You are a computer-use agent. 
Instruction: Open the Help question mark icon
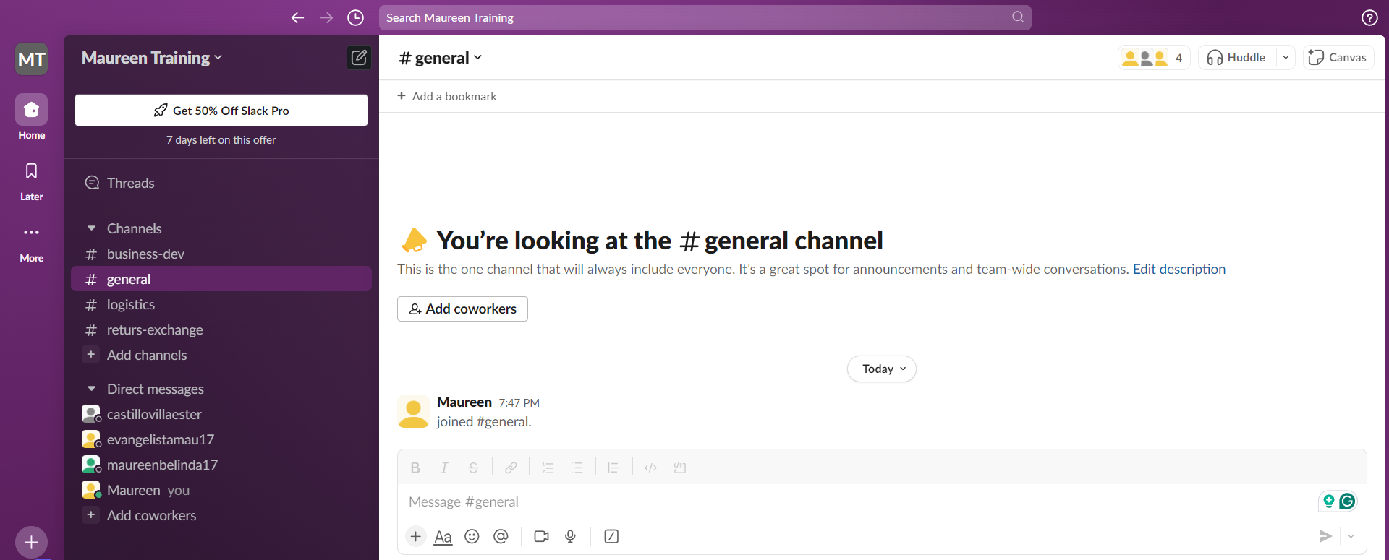point(1369,17)
